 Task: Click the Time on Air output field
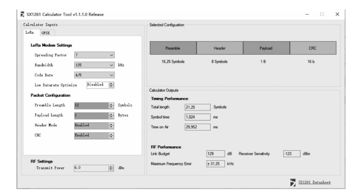198,127
